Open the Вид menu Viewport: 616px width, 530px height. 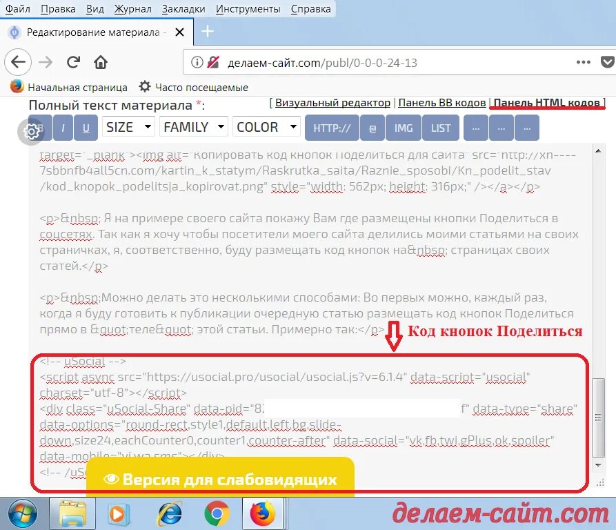tap(95, 9)
